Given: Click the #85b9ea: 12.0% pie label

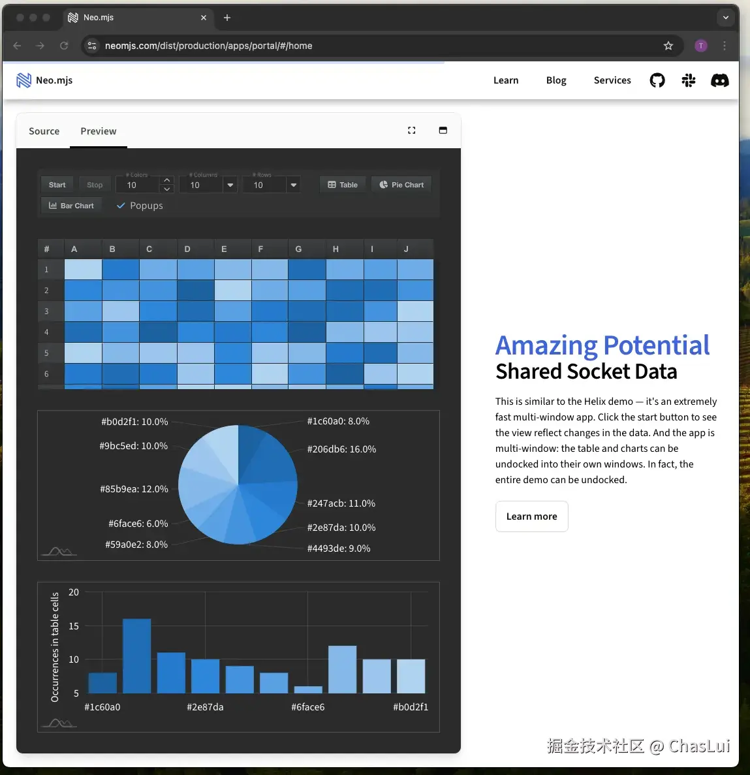Looking at the screenshot, I should [x=134, y=489].
